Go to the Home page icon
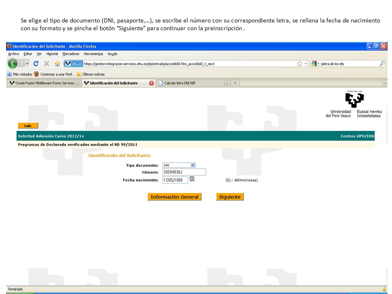 click(x=57, y=64)
